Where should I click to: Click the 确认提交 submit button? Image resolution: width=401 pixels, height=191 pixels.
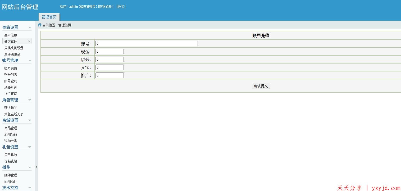[261, 86]
